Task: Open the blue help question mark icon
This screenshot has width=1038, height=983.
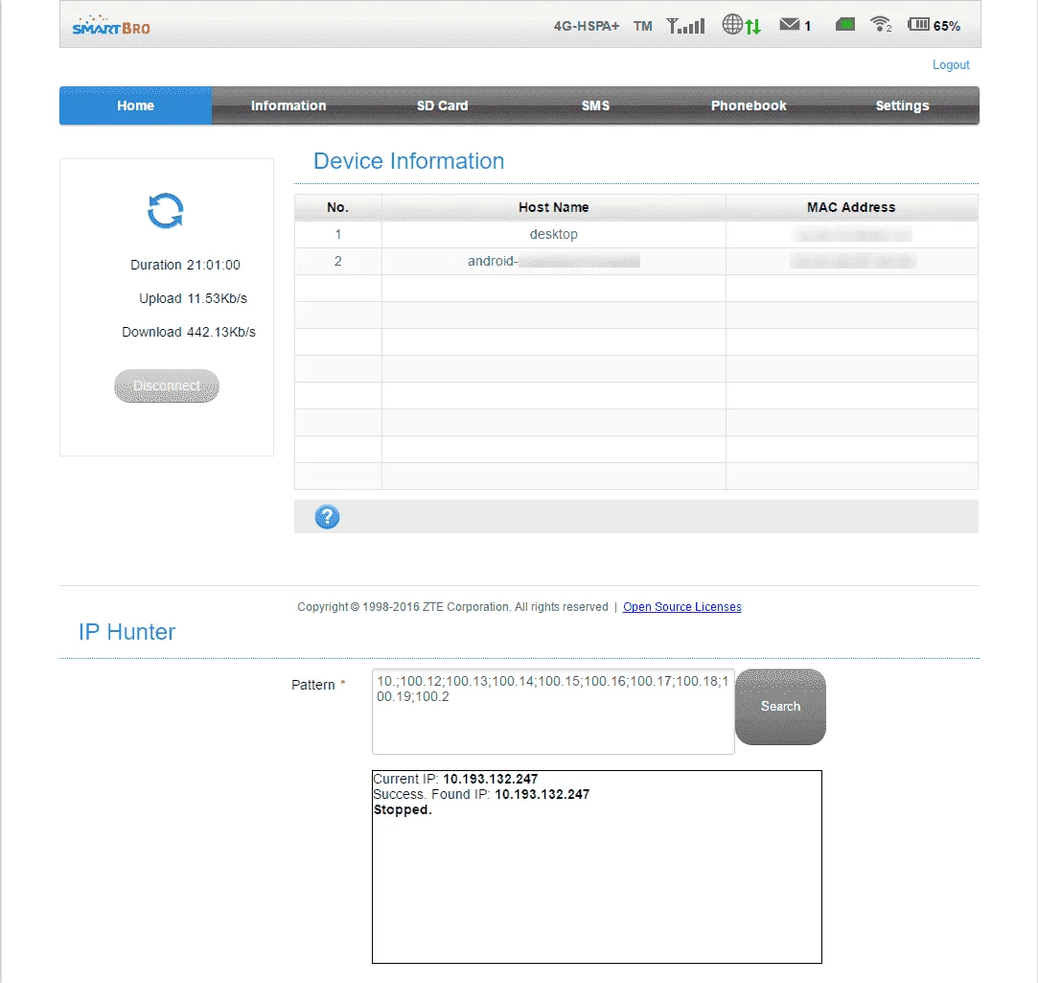Action: point(327,517)
